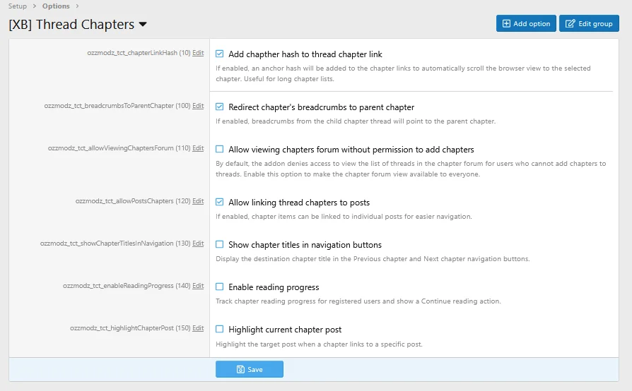Screen dimensions: 632x391
Task: Enable Show chapter titles in navigation buttons
Action: pyautogui.click(x=219, y=244)
